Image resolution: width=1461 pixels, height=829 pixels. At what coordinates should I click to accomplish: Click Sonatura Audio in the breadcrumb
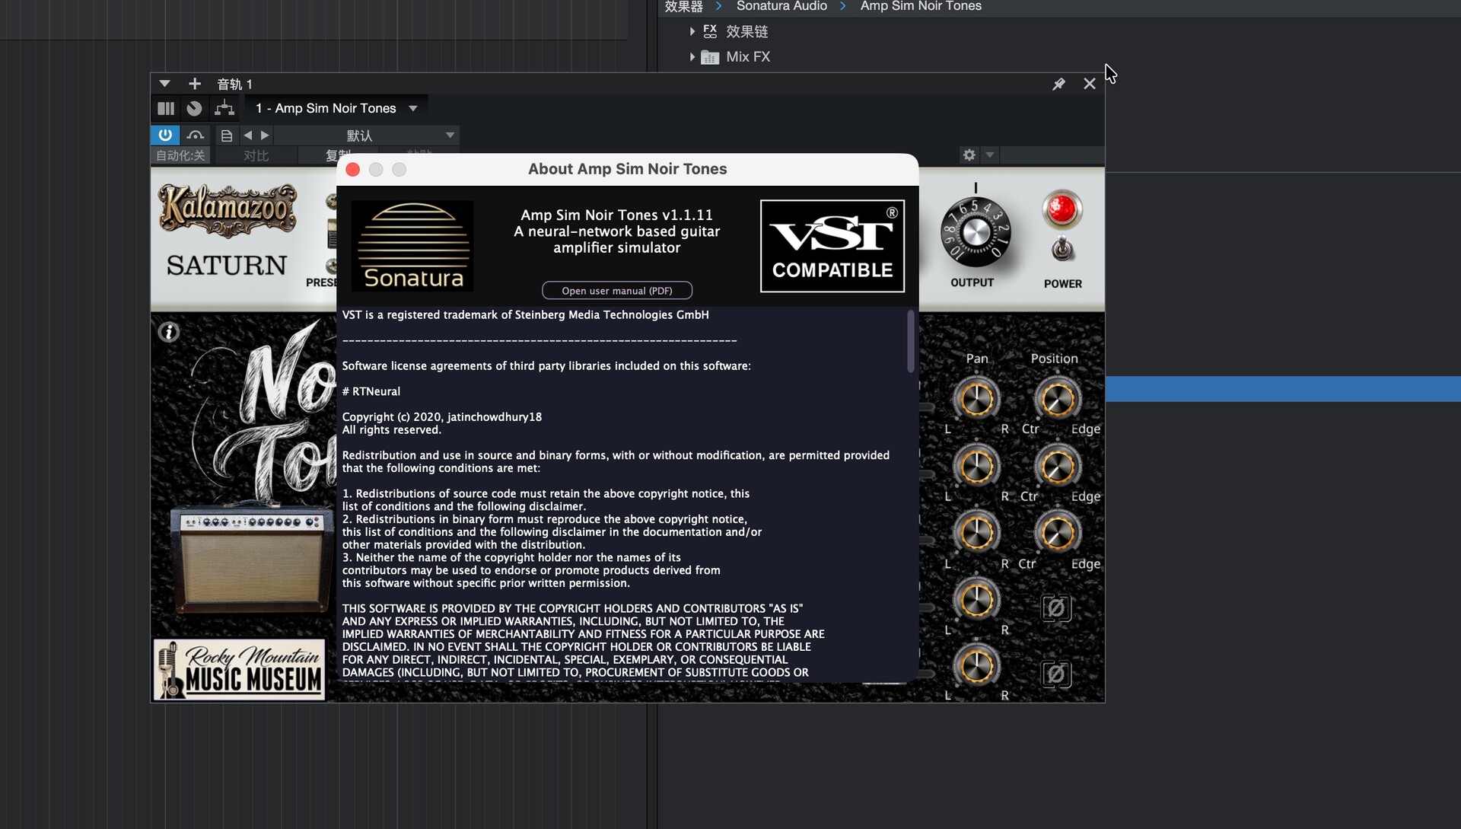point(781,6)
